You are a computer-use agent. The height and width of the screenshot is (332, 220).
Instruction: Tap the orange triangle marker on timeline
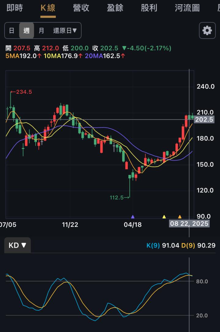[x=180, y=217]
